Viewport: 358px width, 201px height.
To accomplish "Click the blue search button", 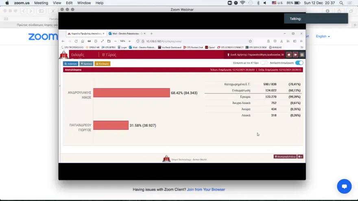I will pyautogui.click(x=70, y=64).
